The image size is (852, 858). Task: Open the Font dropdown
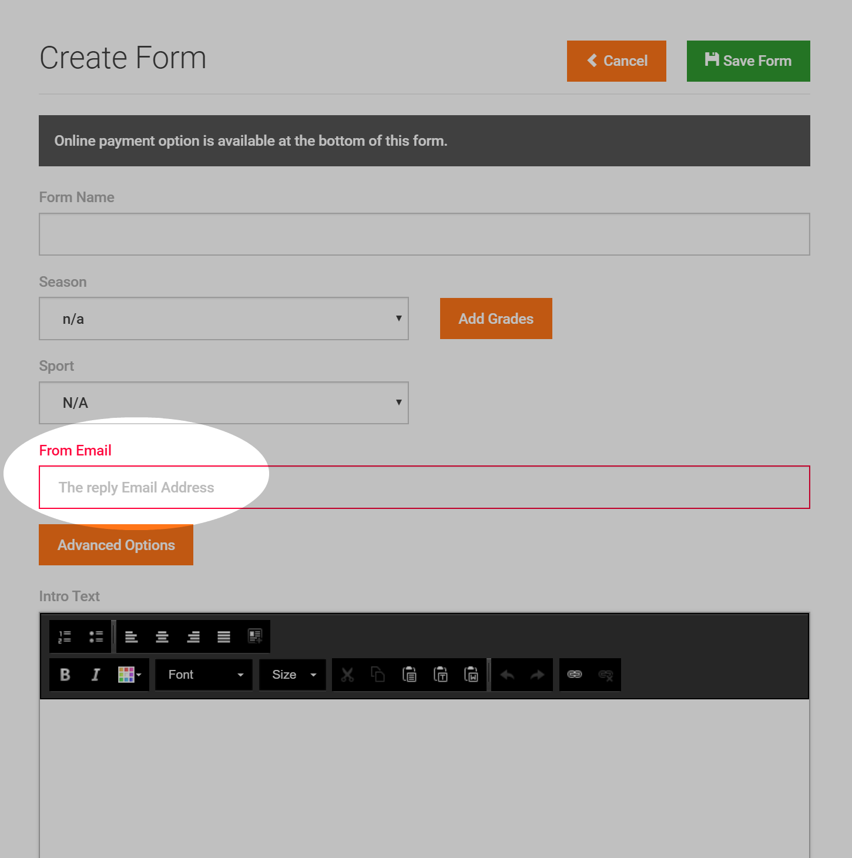[204, 675]
